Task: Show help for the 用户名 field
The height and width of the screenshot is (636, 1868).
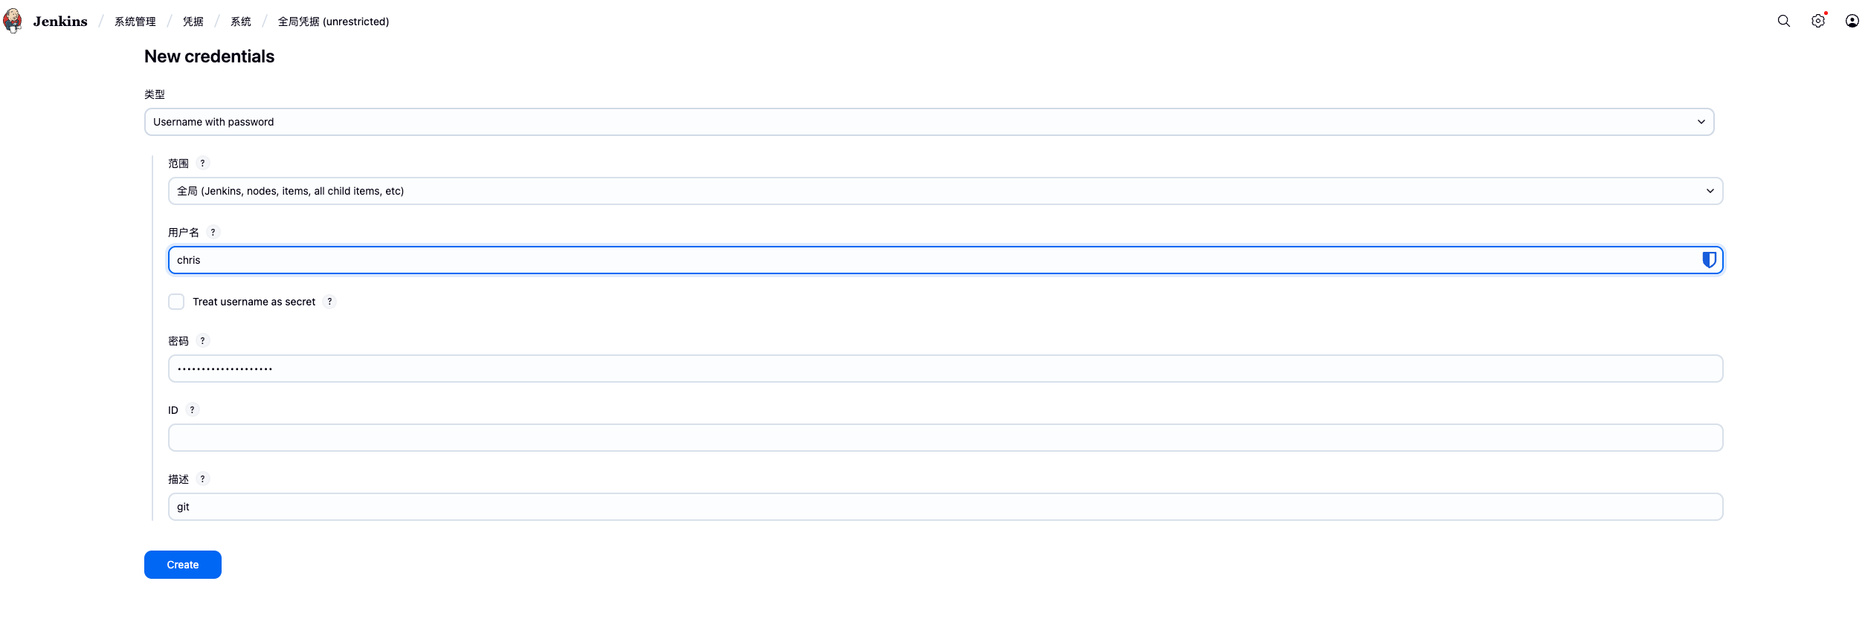Action: click(213, 233)
